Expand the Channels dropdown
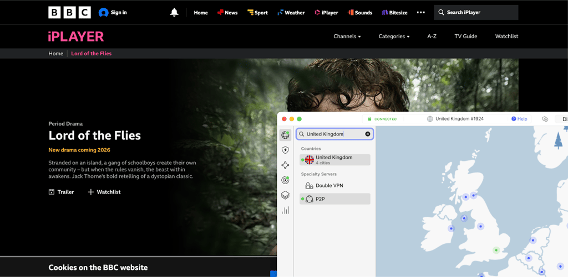The image size is (568, 277). (347, 36)
